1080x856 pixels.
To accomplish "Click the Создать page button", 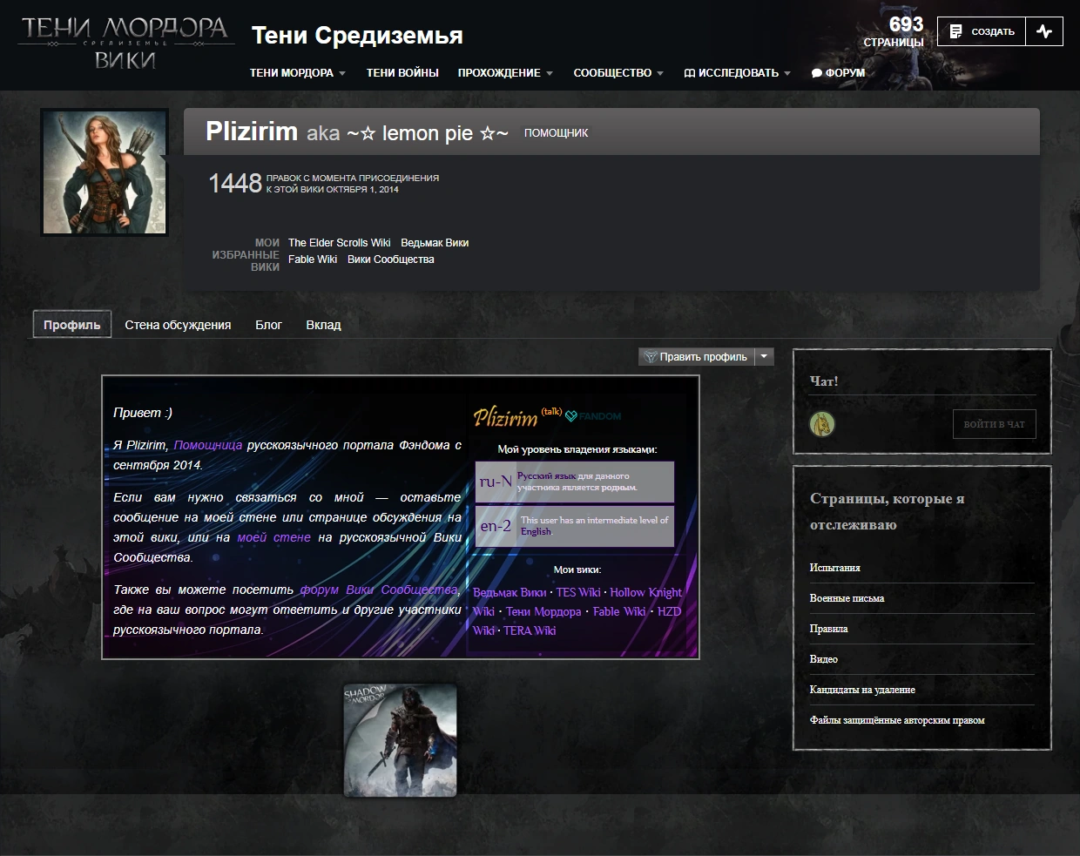I will (982, 31).
